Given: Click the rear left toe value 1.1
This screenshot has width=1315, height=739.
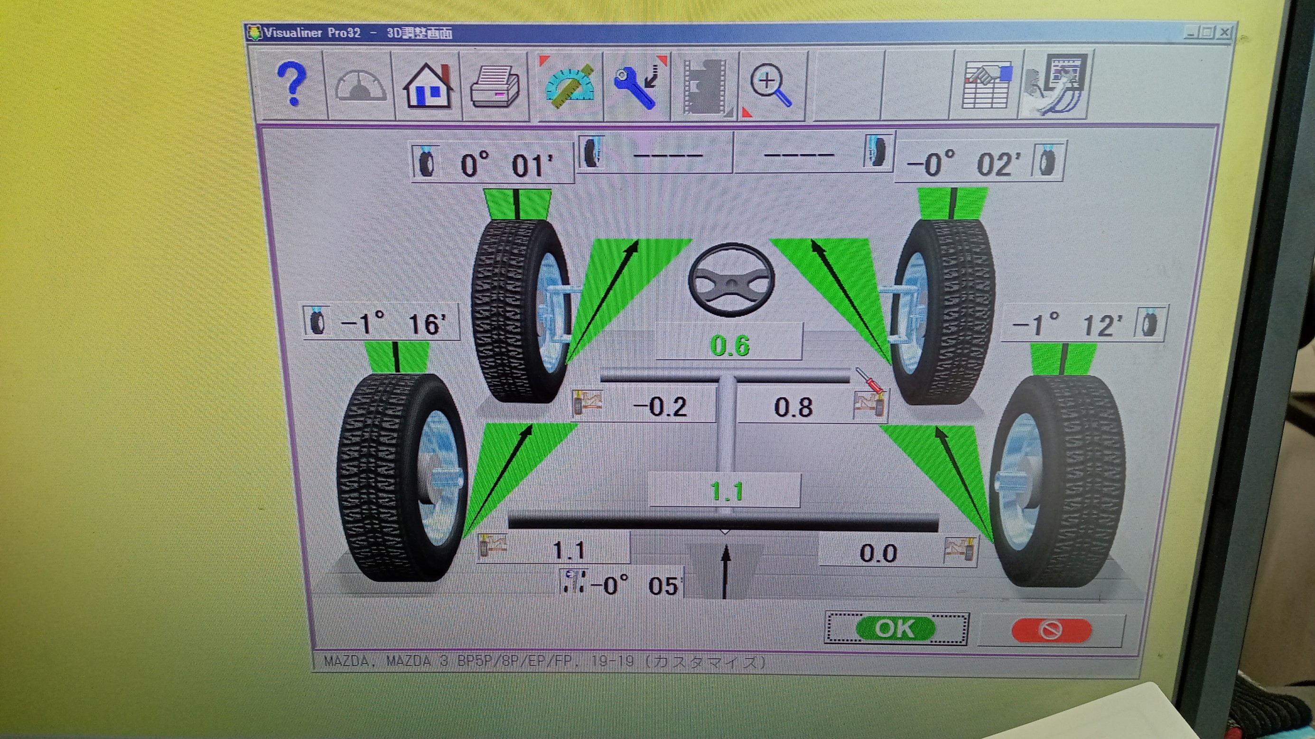Looking at the screenshot, I should point(568,550).
